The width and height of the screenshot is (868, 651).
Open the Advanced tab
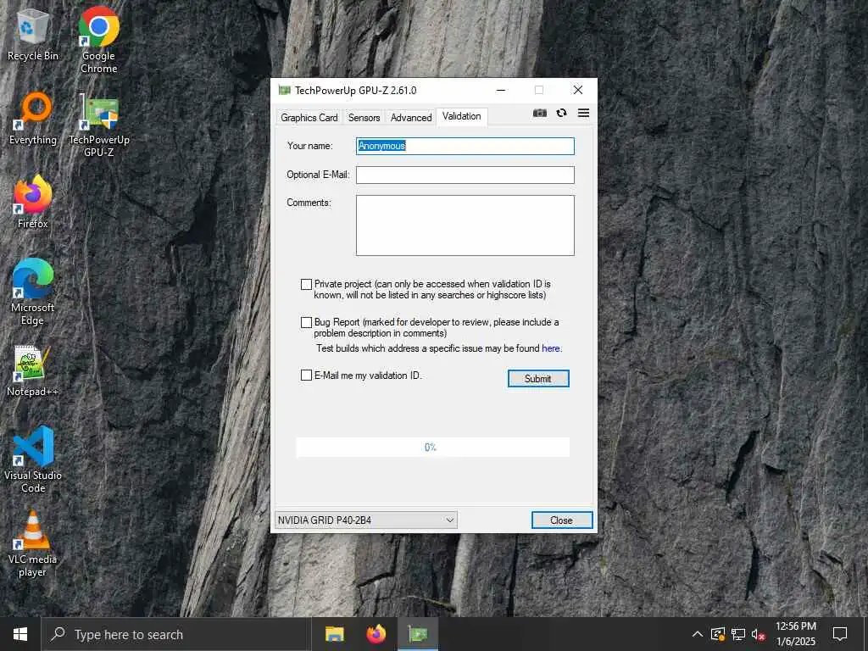[x=411, y=117]
